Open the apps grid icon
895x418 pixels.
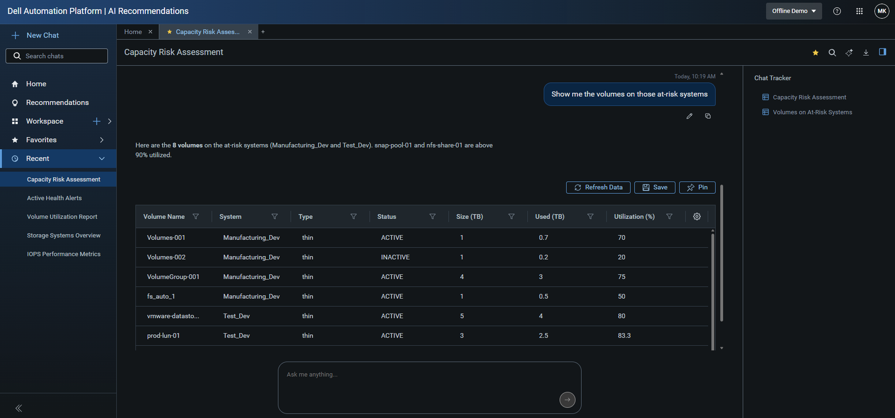pyautogui.click(x=859, y=11)
